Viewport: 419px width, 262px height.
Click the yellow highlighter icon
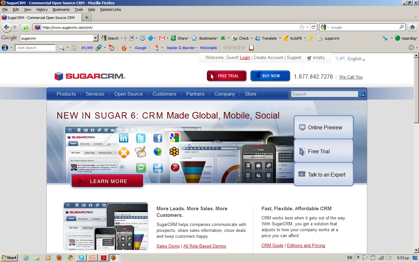(311, 38)
